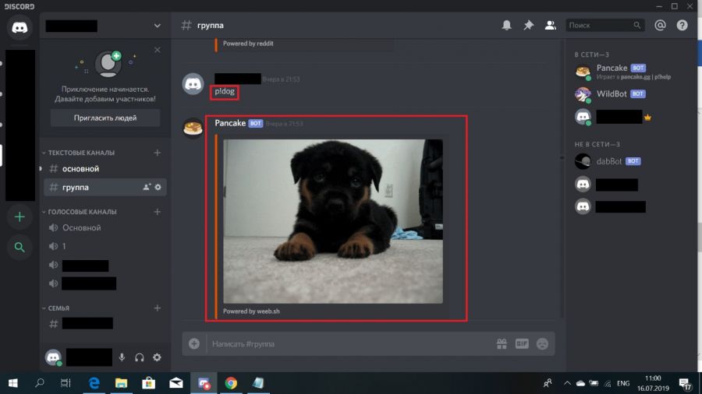Click own avatar in user panel
This screenshot has width=702, height=394.
click(53, 357)
